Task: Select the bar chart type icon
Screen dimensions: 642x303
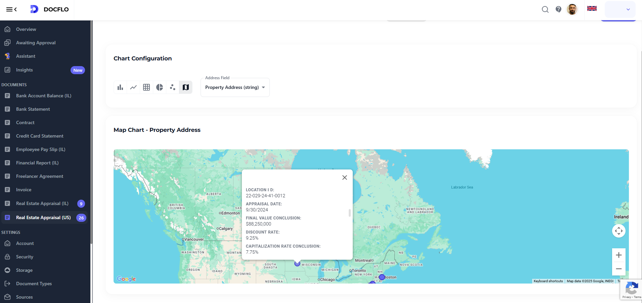Action: [120, 87]
